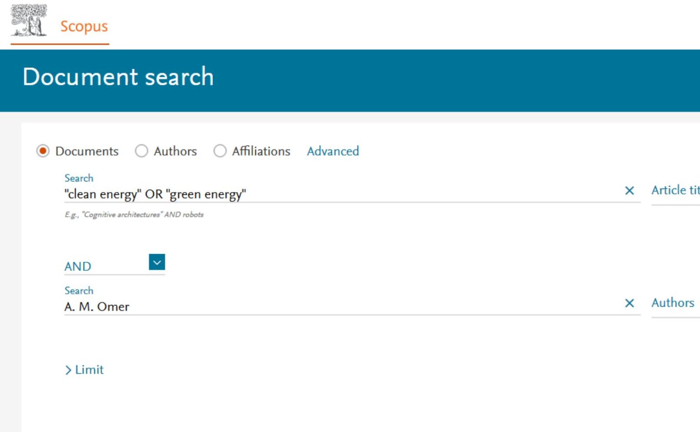The height and width of the screenshot is (432, 700).
Task: Select the Authors search radio button
Action: click(x=141, y=151)
